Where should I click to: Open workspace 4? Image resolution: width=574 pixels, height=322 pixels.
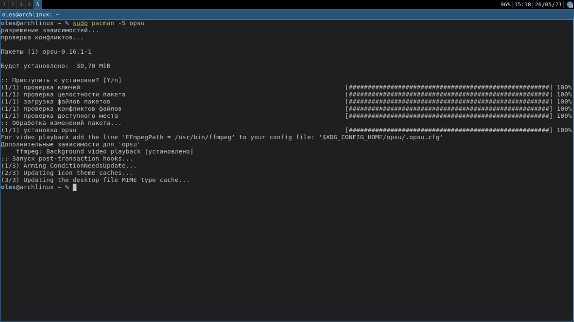click(29, 4)
